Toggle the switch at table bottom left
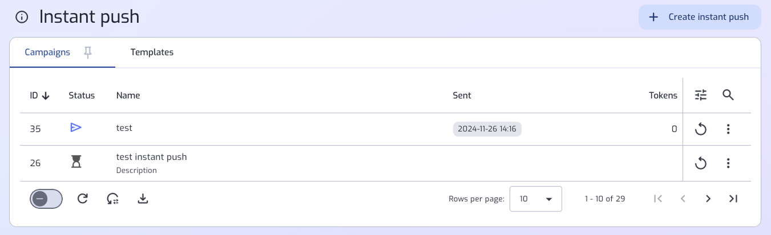 46,199
